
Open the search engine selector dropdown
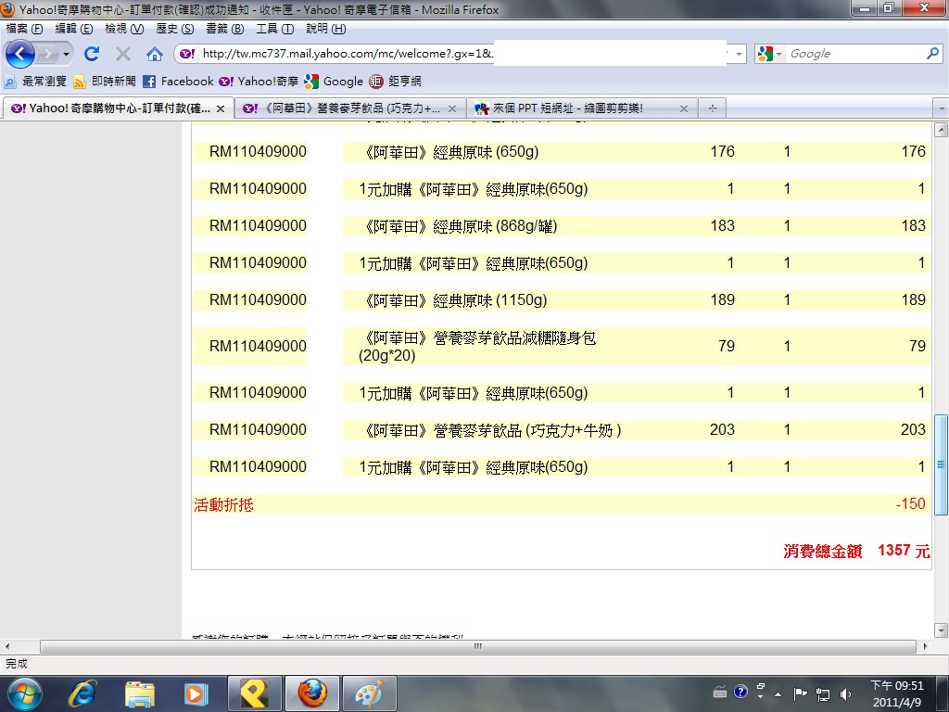coord(770,54)
